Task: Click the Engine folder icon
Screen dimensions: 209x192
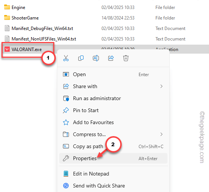Action: pos(7,7)
